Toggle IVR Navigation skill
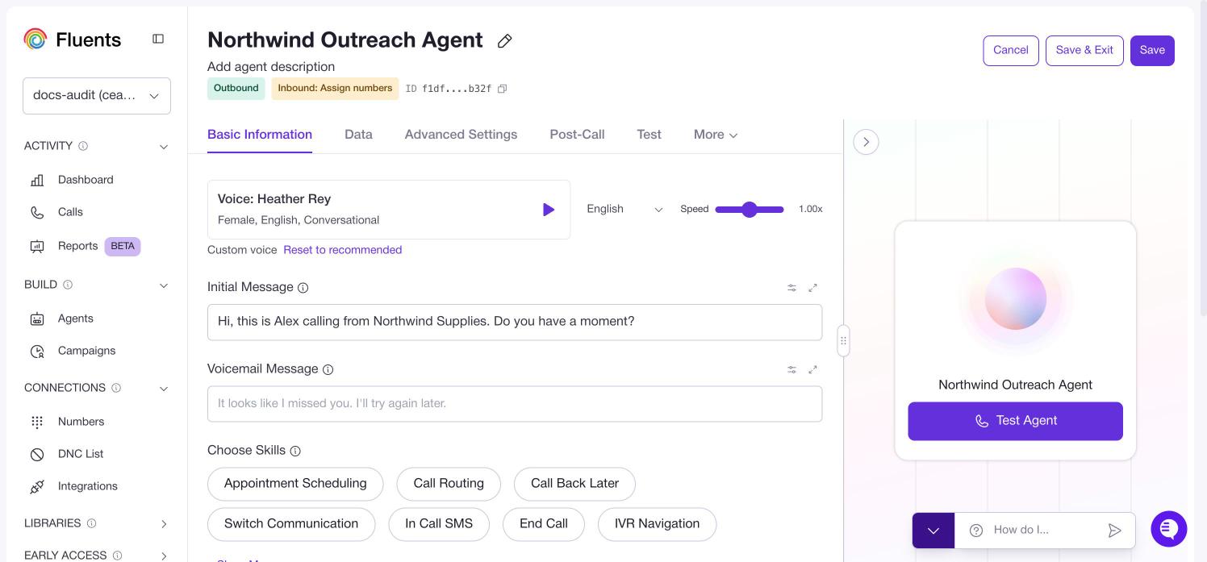Viewport: 1207px width, 562px height. pyautogui.click(x=657, y=524)
